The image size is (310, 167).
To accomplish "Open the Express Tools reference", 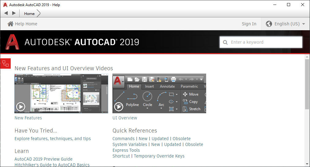I will tap(126, 150).
